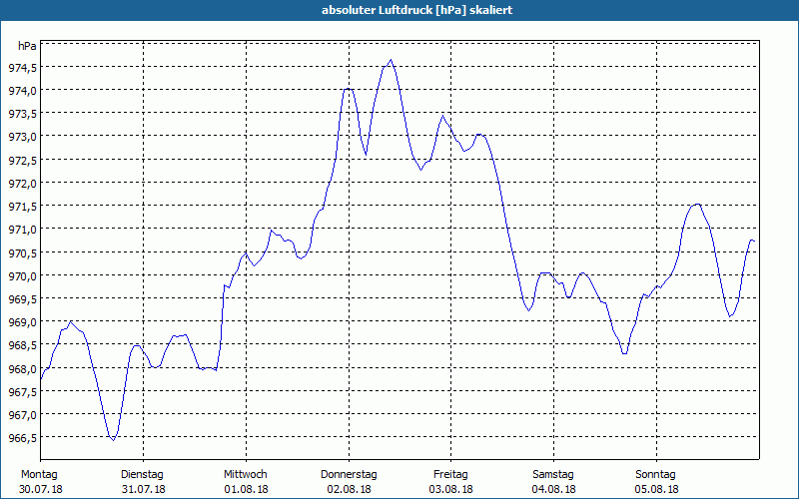Click the 972,5 axis value
This screenshot has height=499, width=799.
pos(22,161)
